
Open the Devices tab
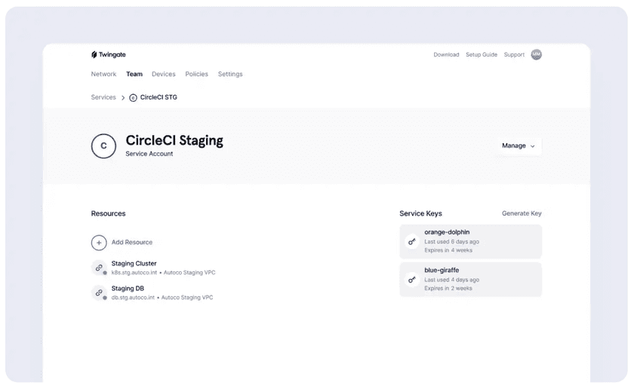(x=163, y=75)
